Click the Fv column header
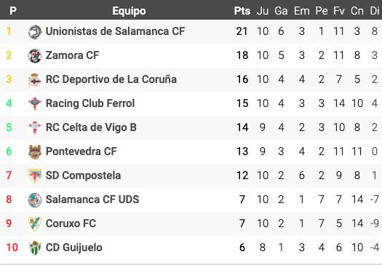Image resolution: width=382 pixels, height=265 pixels. pyautogui.click(x=339, y=11)
